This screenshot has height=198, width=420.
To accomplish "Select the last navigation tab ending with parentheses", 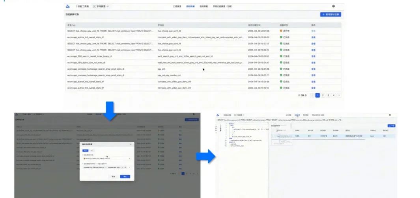I will (222, 6).
